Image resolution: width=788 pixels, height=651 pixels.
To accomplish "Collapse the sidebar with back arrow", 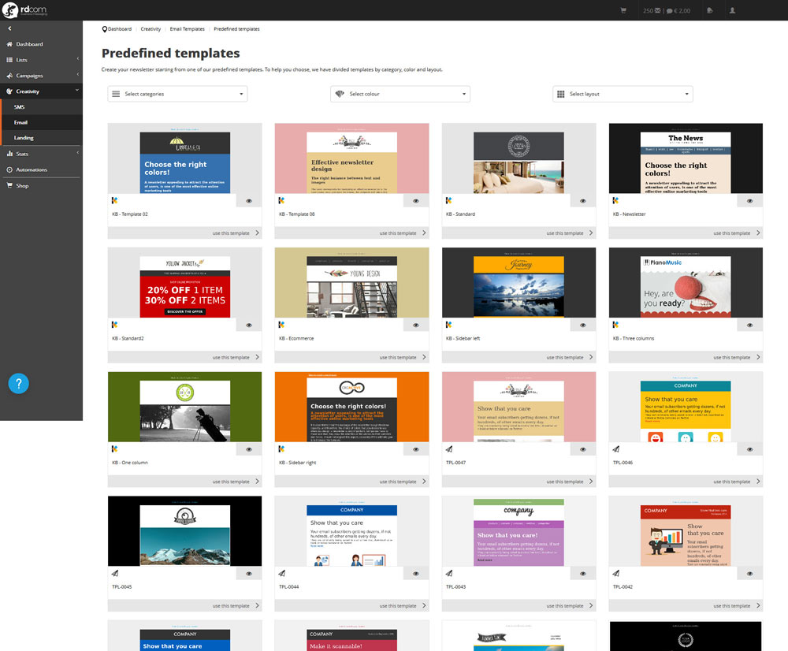I will coord(9,28).
